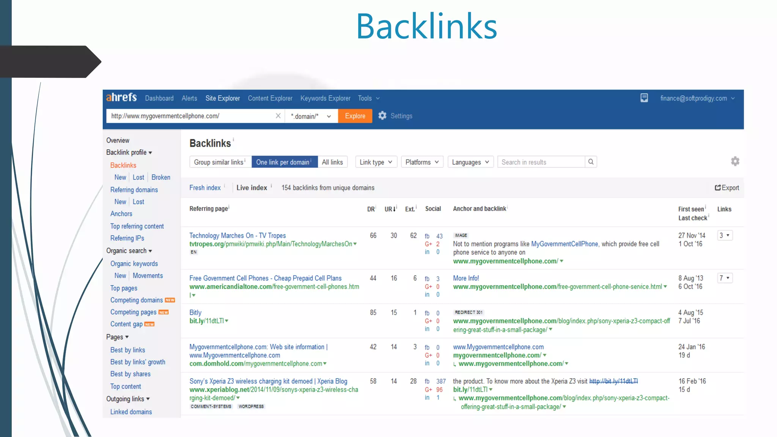Collapse the Organic search section
Viewport: 777px width, 437px height.
129,251
